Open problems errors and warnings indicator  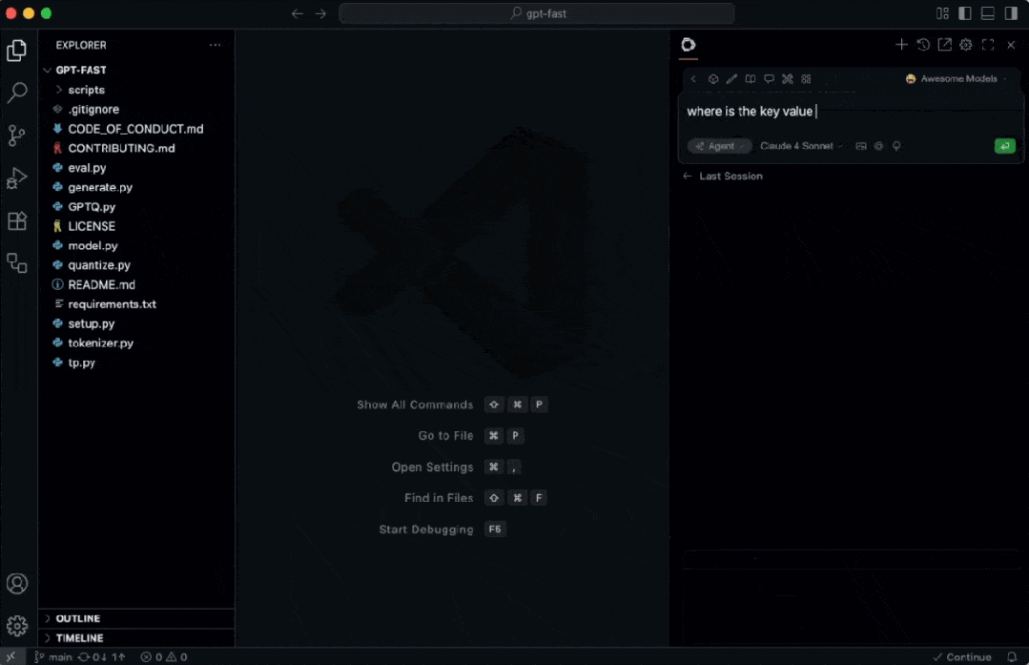click(x=164, y=656)
